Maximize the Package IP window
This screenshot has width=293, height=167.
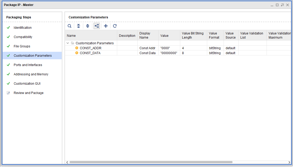click(x=277, y=5)
